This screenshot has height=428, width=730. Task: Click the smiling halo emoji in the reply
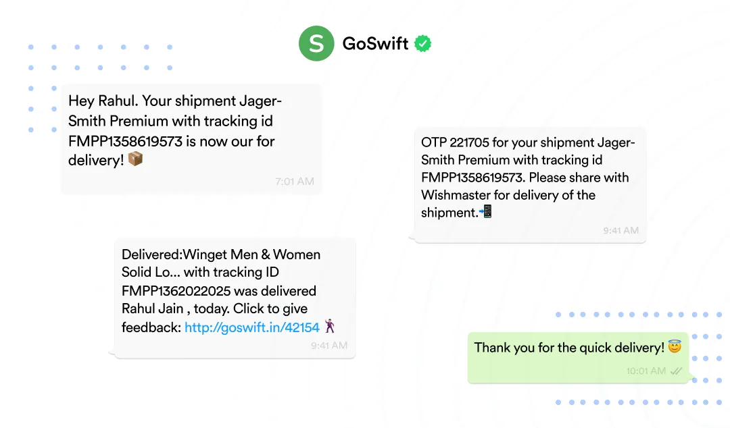674,347
